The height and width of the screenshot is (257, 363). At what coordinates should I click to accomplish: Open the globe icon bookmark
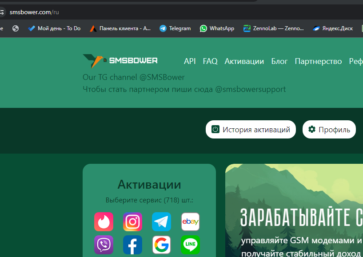[16, 28]
